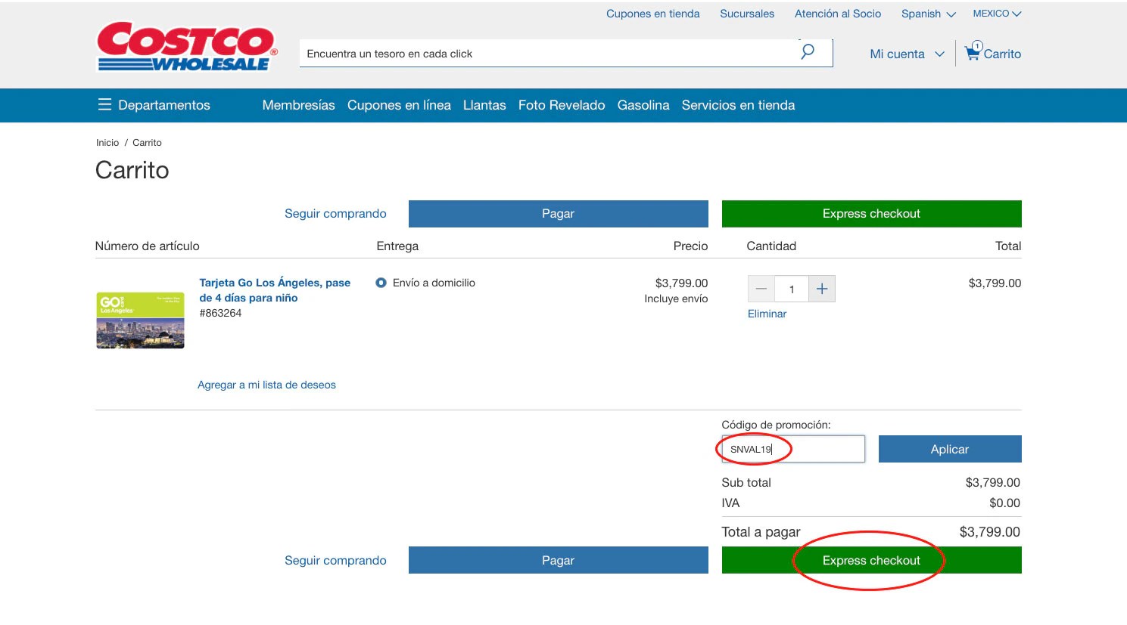Open Servicios en tienda menu item
Viewport: 1127px width, 625px height.
pos(738,105)
